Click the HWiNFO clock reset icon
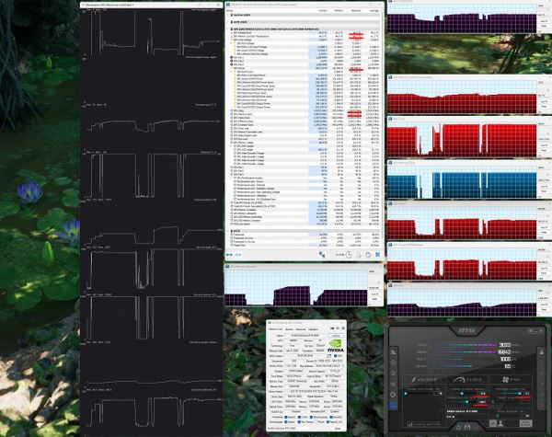 pyautogui.click(x=349, y=255)
